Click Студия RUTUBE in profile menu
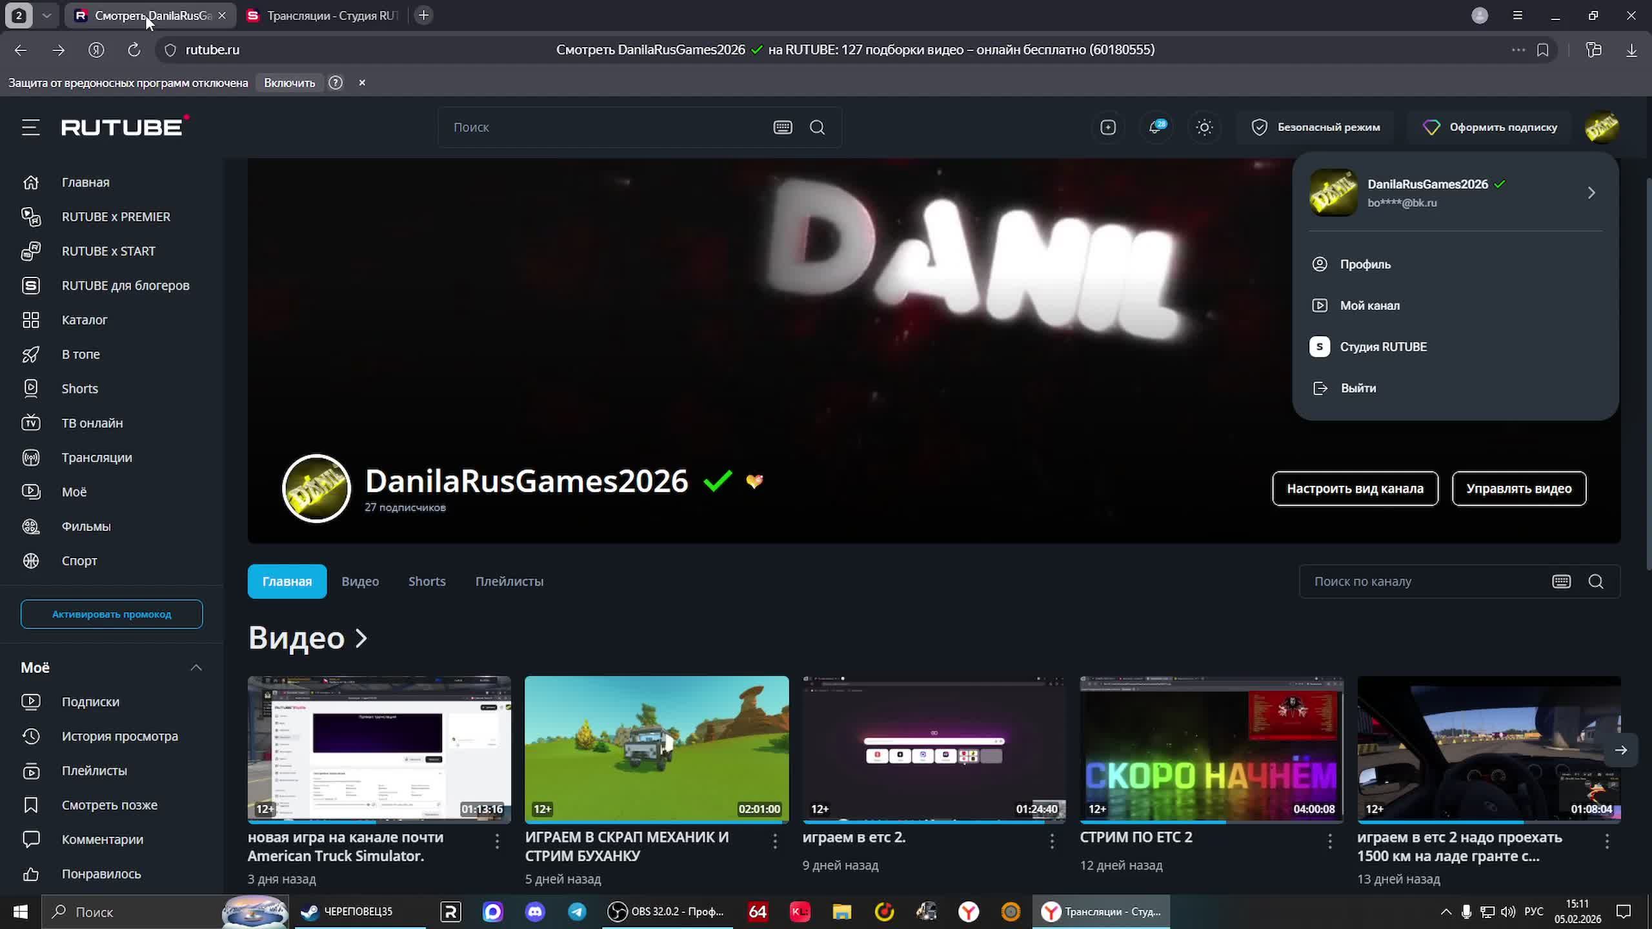1652x929 pixels. tap(1383, 346)
